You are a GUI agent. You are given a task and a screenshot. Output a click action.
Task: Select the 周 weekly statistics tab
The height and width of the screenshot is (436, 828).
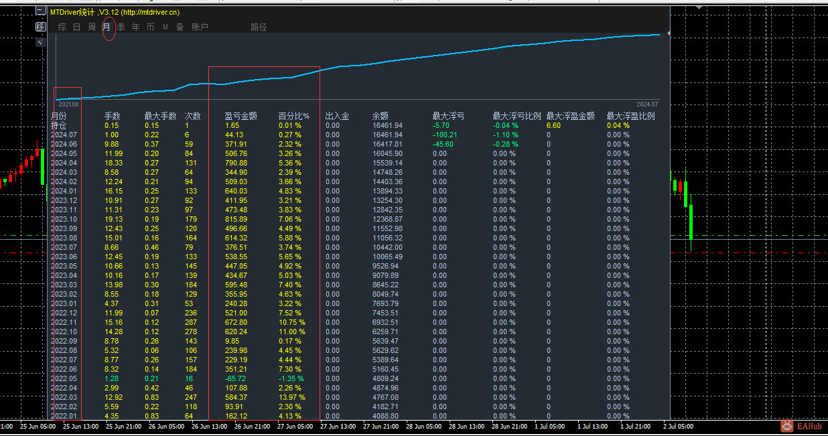pos(92,27)
